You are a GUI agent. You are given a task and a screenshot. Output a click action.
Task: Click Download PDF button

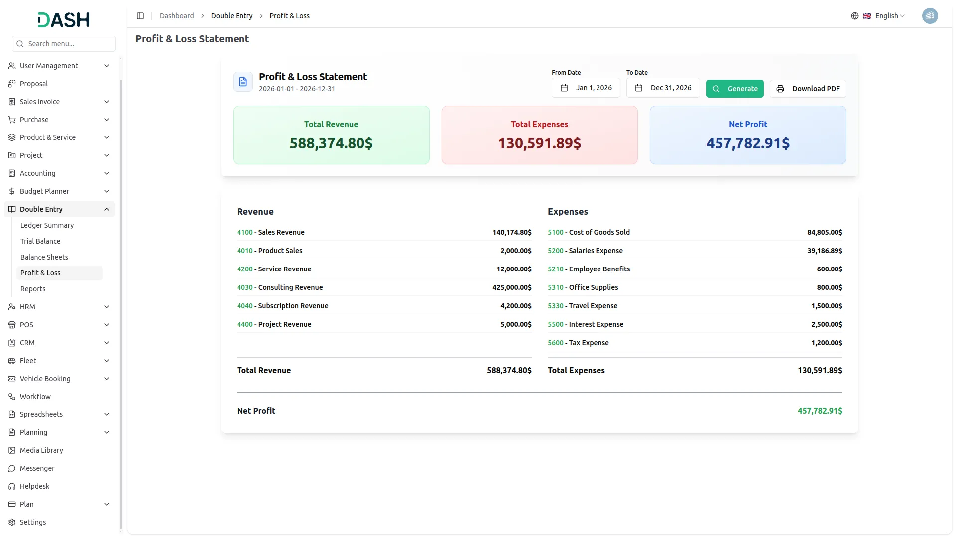[x=808, y=89]
